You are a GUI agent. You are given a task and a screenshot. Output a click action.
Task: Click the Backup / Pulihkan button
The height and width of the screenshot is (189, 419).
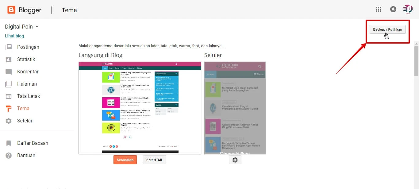pyautogui.click(x=387, y=29)
